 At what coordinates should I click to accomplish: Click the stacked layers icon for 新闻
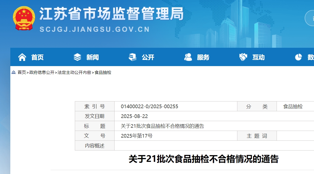(x=77, y=57)
